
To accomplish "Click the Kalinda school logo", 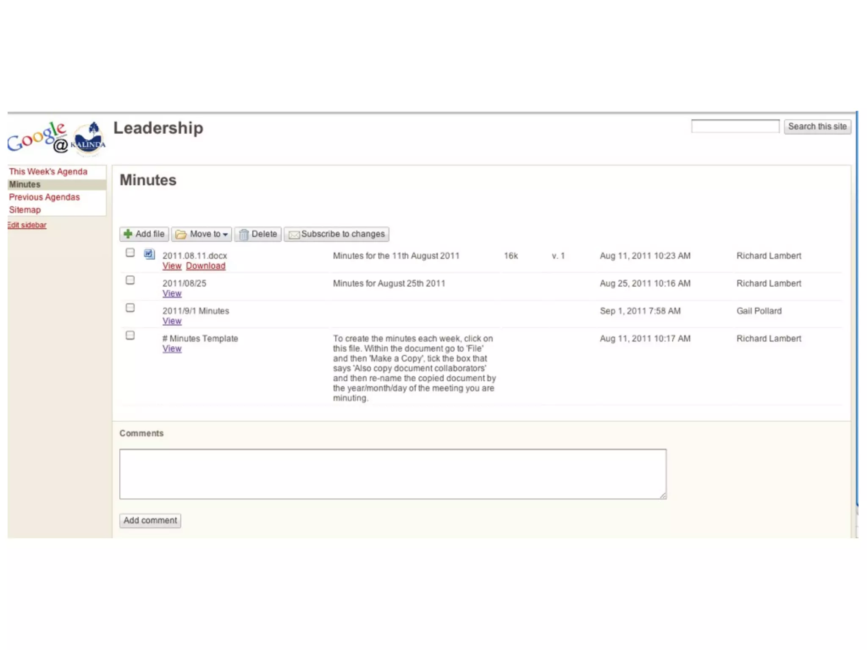I will click(89, 139).
